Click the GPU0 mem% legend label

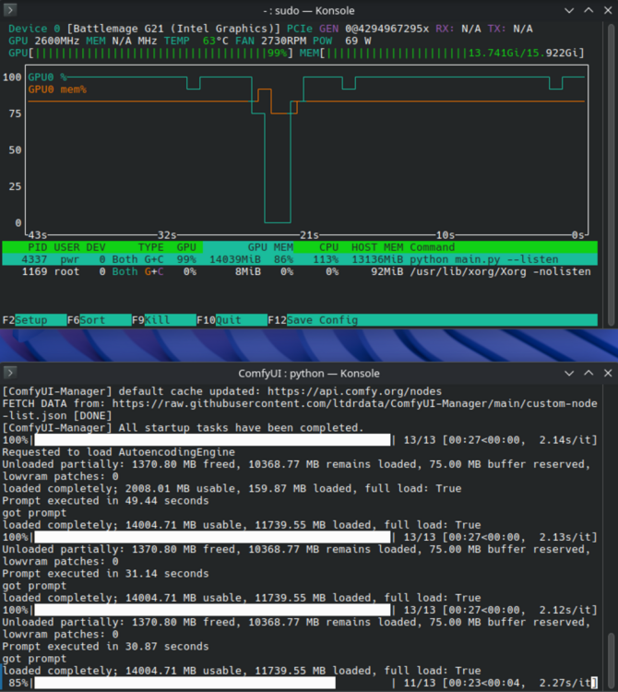coord(57,89)
